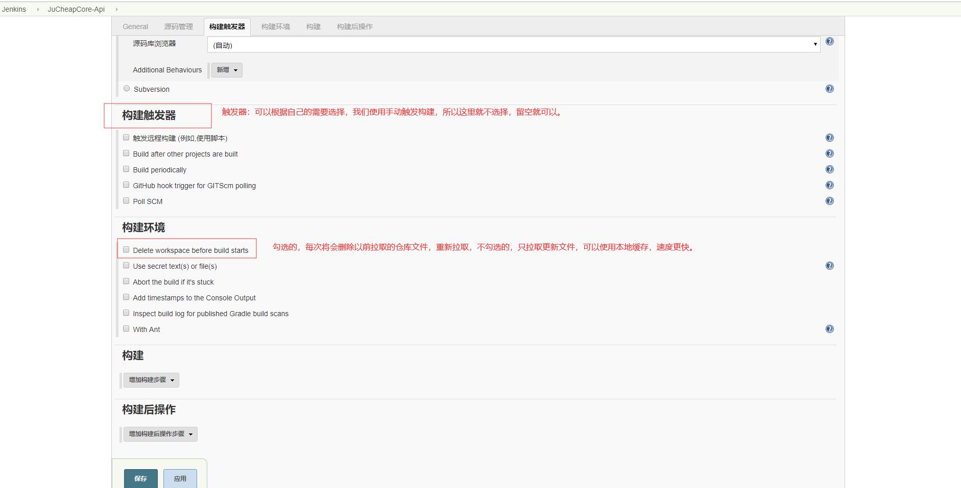This screenshot has width=961, height=488.
Task: Open help for Build periodically
Action: pyautogui.click(x=829, y=169)
